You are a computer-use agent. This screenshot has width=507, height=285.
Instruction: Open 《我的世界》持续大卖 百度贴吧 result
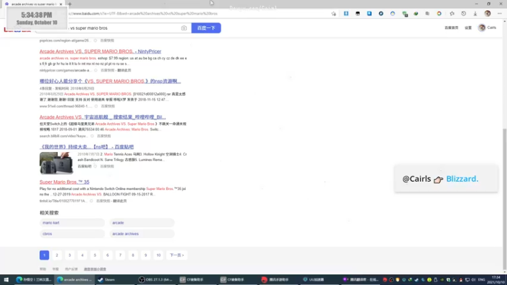86,147
